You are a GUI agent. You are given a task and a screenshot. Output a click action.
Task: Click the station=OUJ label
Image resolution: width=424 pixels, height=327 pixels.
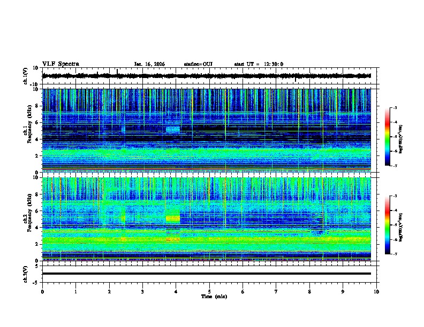[x=198, y=64]
